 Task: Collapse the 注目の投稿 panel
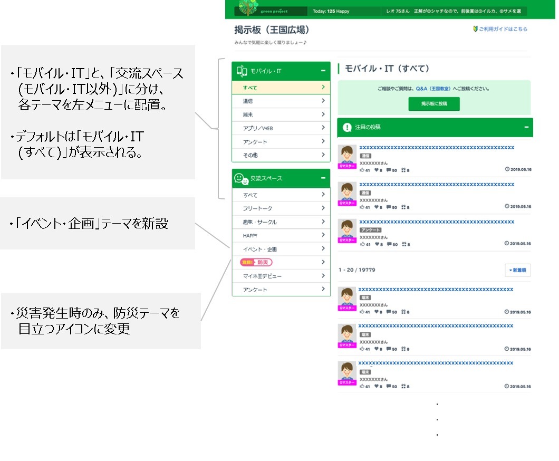pyautogui.click(x=526, y=127)
